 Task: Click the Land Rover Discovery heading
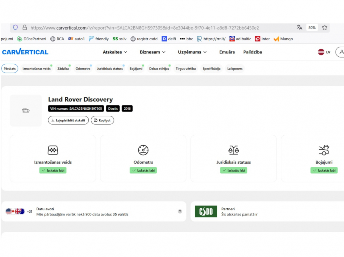coord(80,99)
